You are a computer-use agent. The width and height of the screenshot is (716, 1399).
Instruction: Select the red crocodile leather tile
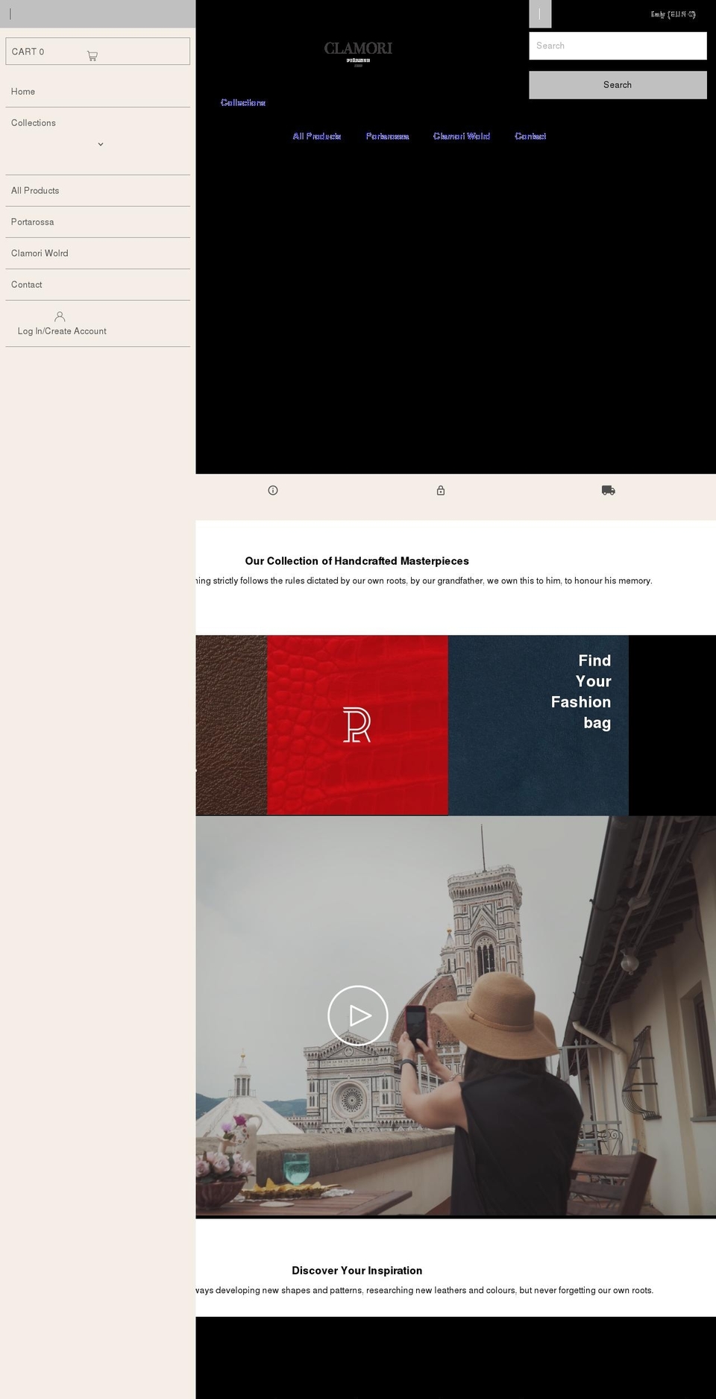[357, 725]
